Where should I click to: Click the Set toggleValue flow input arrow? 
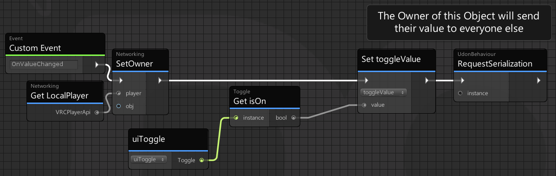(x=366, y=80)
